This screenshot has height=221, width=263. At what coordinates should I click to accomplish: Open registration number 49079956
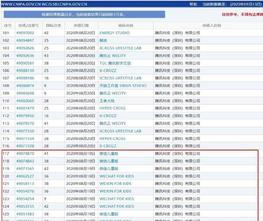[25, 116]
